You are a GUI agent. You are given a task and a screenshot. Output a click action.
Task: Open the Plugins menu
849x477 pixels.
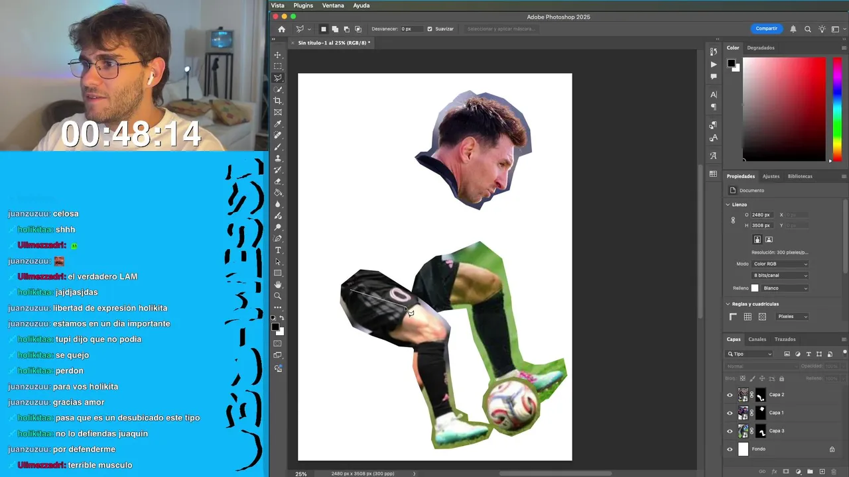[303, 5]
